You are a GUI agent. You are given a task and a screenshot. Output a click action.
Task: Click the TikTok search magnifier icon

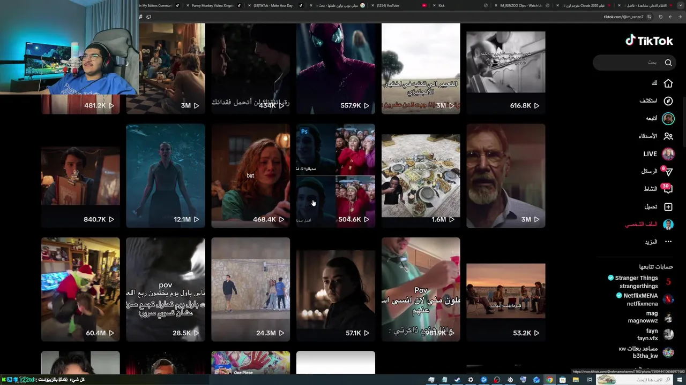(x=668, y=63)
